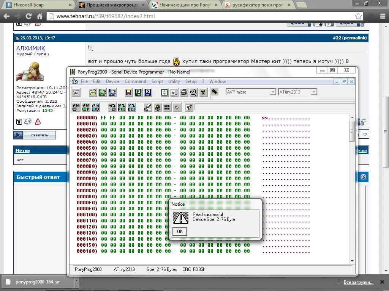Open PonyProg Window menu
Image resolution: width=389 pixels, height=291 pixels.
pos(218,81)
